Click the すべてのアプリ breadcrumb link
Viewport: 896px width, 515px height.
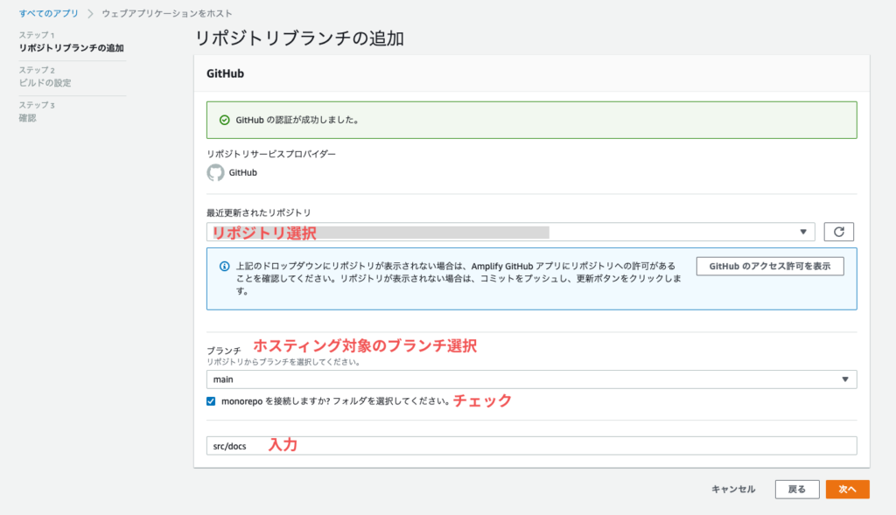click(x=49, y=13)
